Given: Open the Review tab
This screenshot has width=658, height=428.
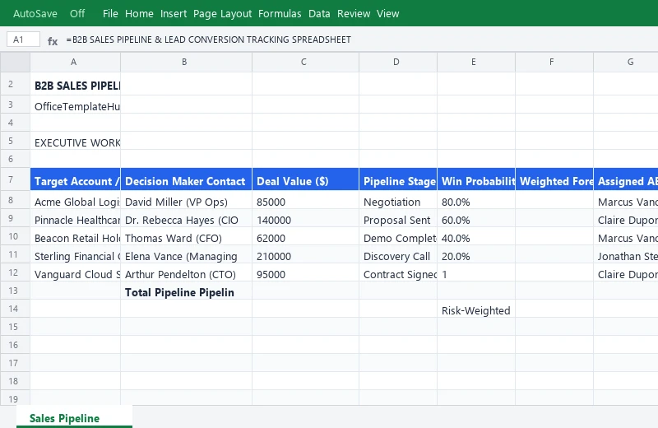Looking at the screenshot, I should [354, 13].
